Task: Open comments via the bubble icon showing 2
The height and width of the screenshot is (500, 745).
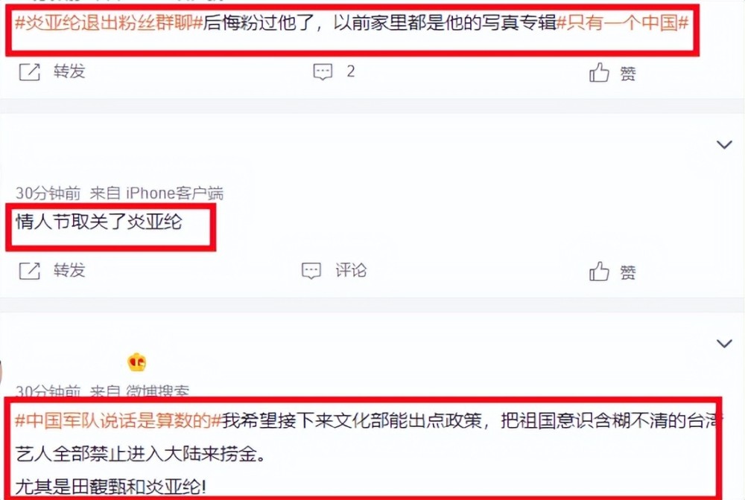Action: tap(323, 72)
